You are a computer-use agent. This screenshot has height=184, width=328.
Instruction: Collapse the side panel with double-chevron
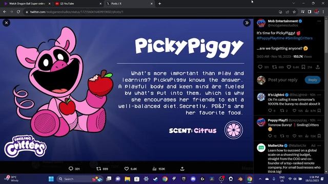point(247,22)
